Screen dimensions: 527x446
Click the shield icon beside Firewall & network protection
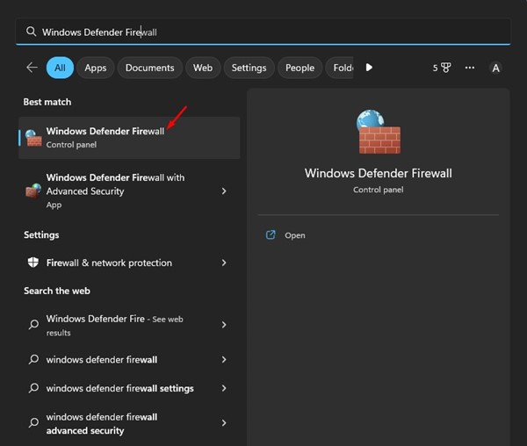(x=33, y=263)
